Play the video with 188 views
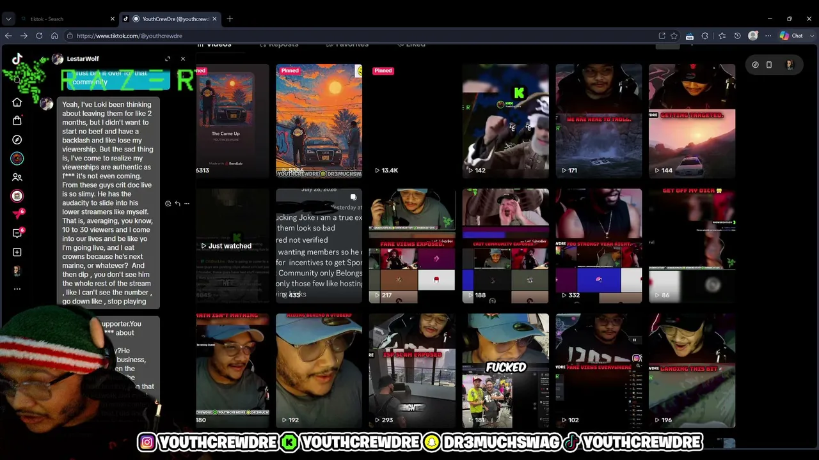Viewport: 819px width, 460px height. (505, 245)
